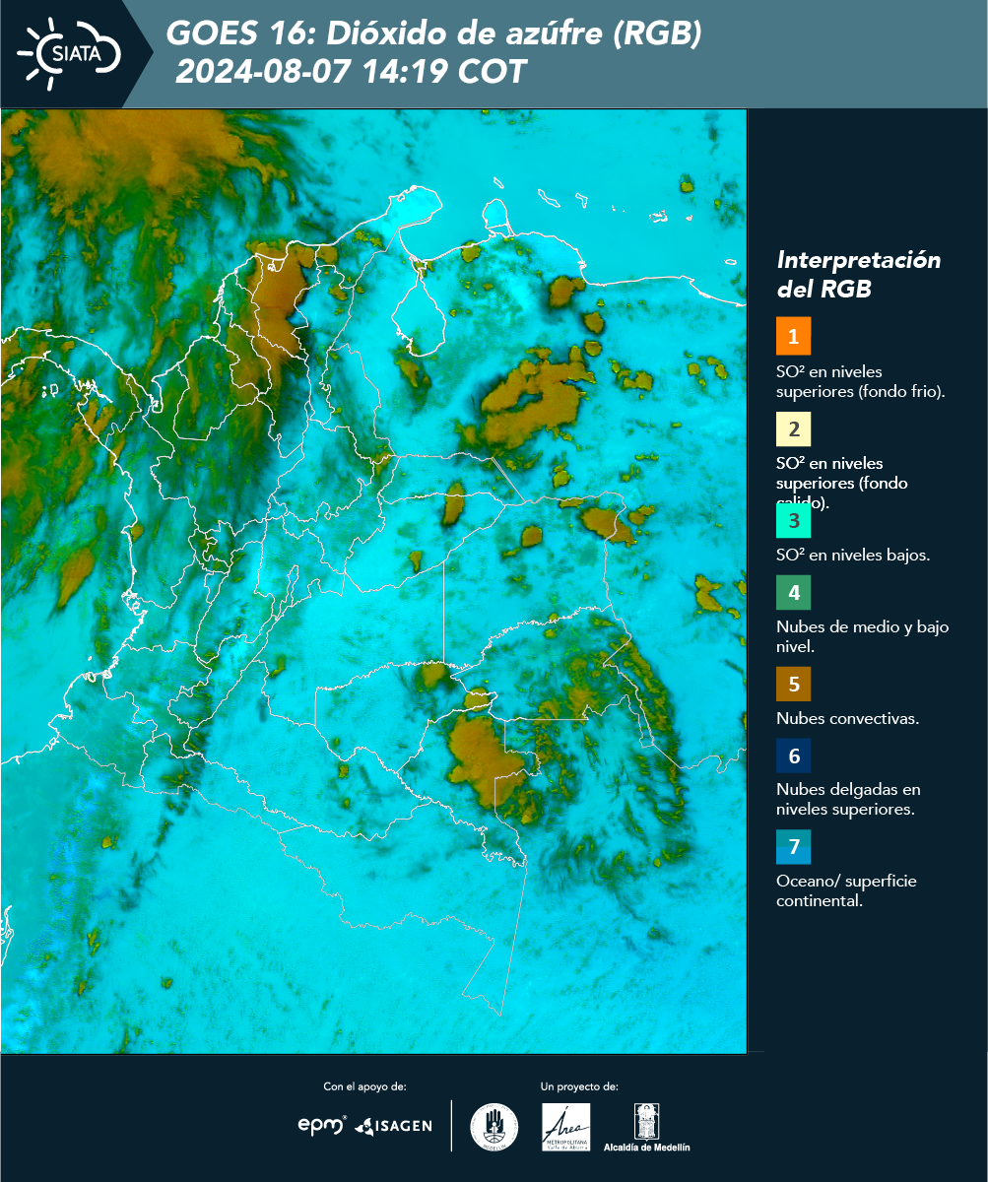Click the SIATA sun-and-cloud logo

coord(70,52)
